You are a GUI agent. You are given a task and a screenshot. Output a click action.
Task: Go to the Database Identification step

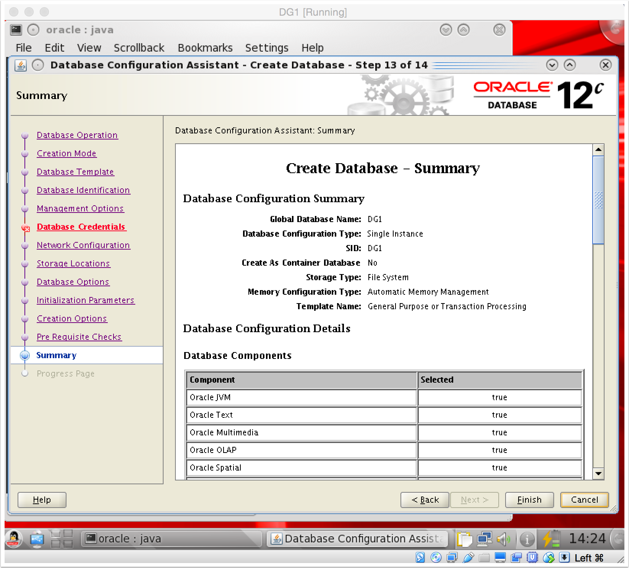[x=83, y=190]
